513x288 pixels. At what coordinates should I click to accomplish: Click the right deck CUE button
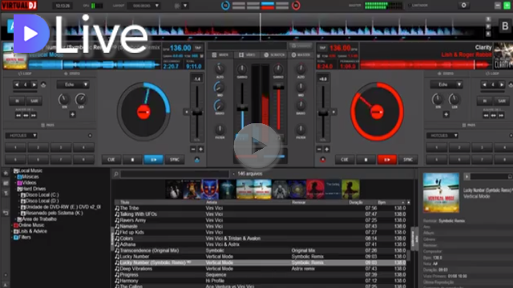coord(345,160)
